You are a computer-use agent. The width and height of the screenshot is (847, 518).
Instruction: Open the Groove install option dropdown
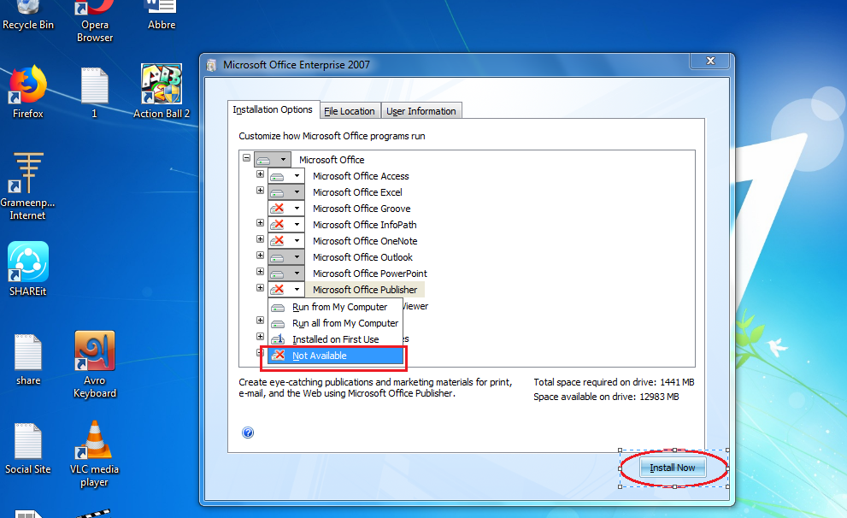287,209
